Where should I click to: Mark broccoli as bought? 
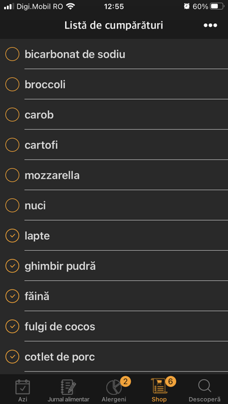(12, 85)
